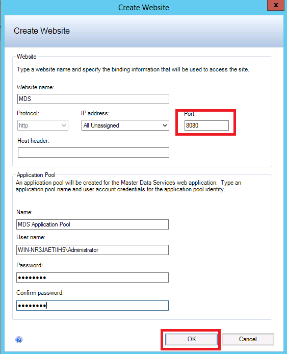Focus the empty Host header field
The height and width of the screenshot is (354, 287).
[x=93, y=153]
